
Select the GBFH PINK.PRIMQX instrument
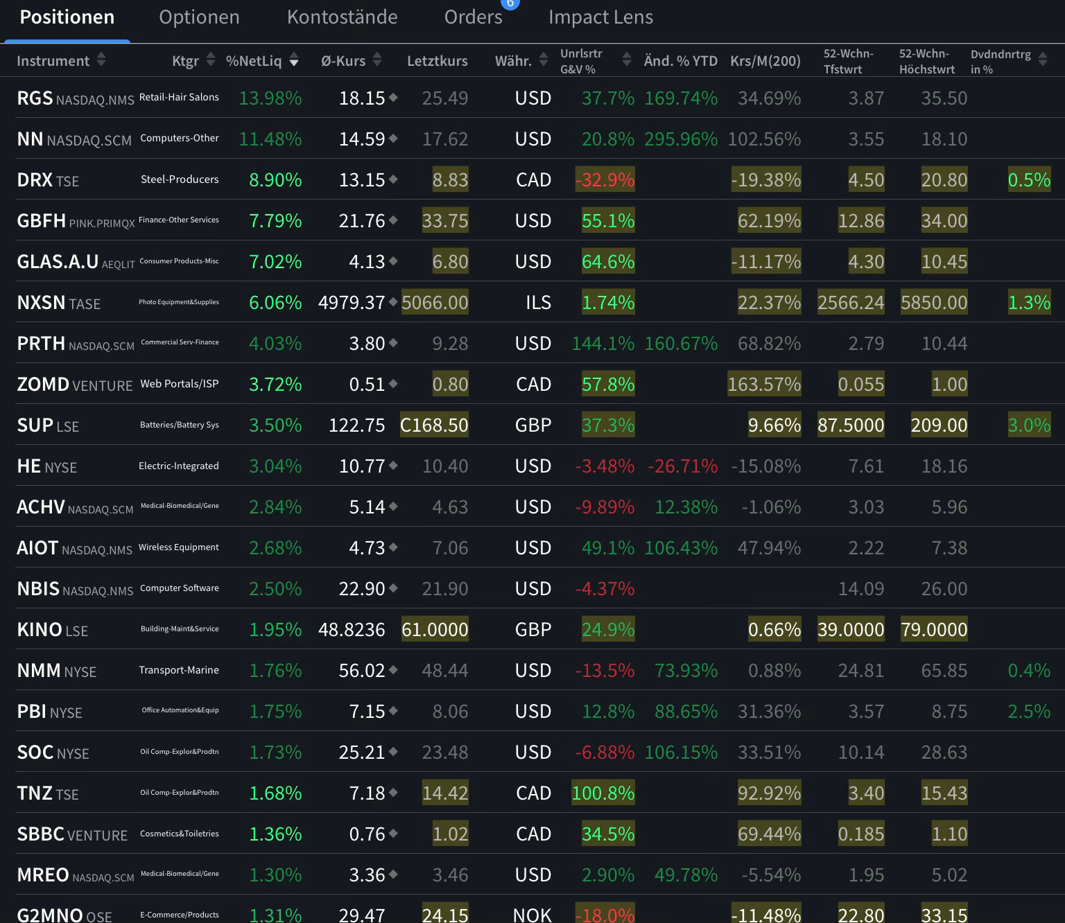[76, 221]
